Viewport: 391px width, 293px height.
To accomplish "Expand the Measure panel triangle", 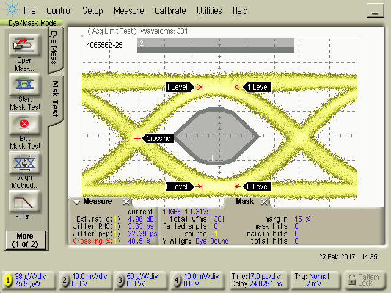I will tap(76, 202).
